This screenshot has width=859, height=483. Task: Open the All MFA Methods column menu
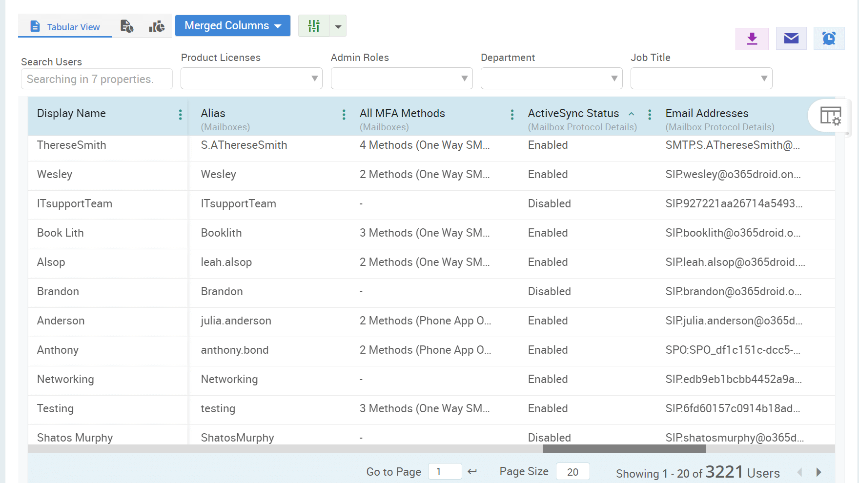(511, 115)
